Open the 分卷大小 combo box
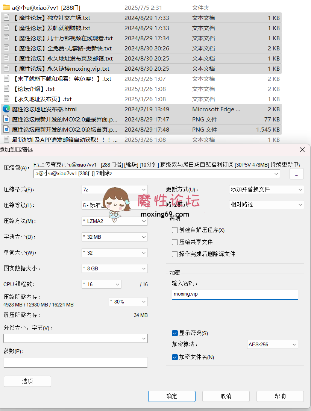 (76, 338)
